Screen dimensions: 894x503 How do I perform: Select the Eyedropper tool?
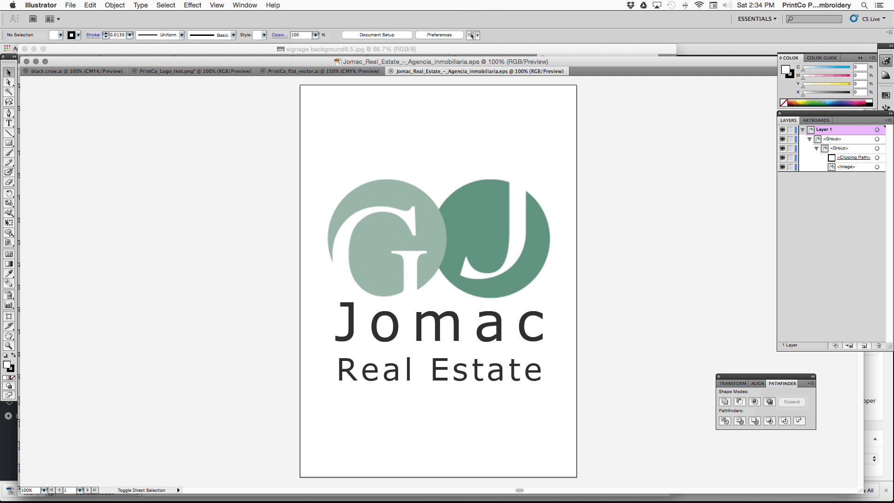tap(8, 273)
